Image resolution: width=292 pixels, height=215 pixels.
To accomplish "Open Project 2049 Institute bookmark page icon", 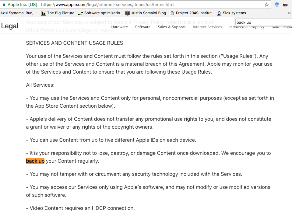I will (172, 13).
